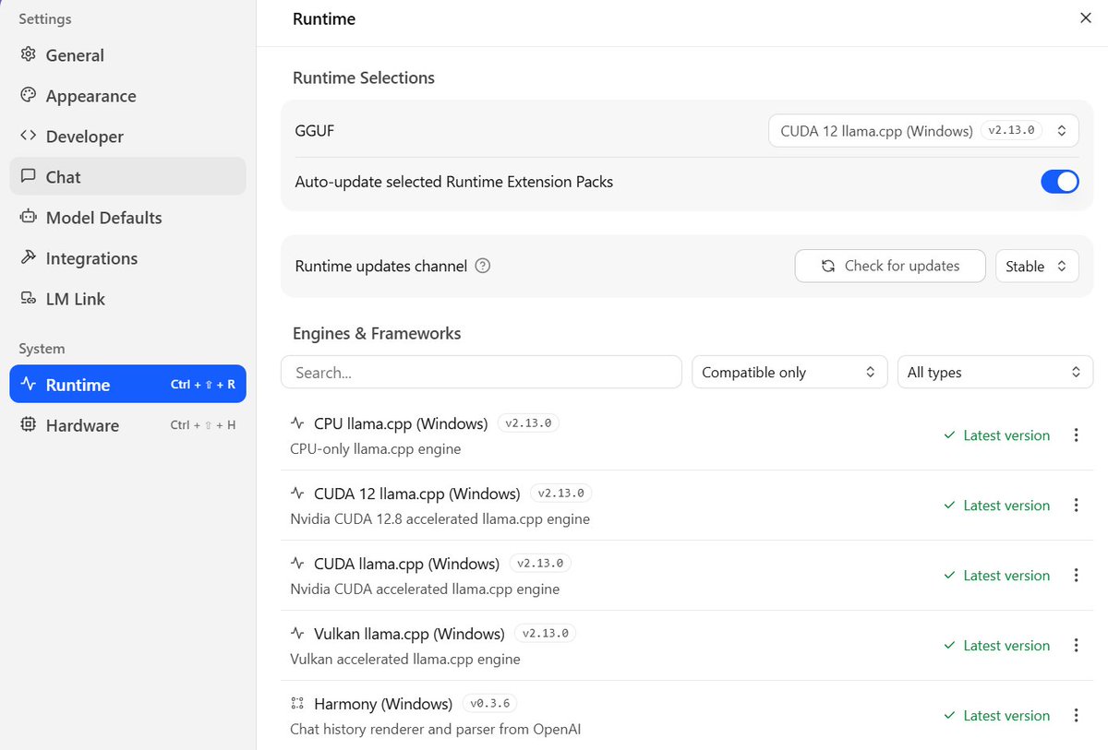Click the Developer code brackets icon
1108x750 pixels.
click(x=29, y=137)
